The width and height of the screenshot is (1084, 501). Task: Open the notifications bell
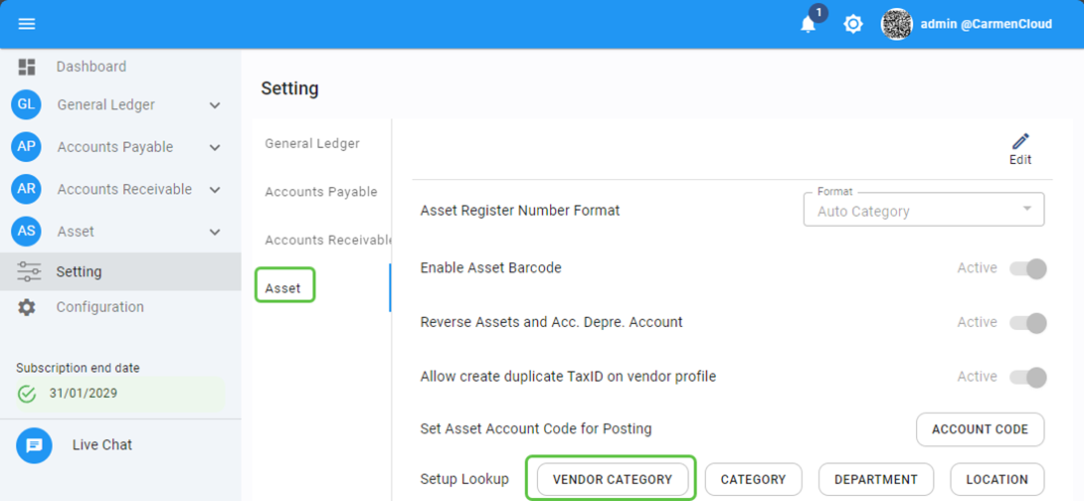(x=808, y=24)
